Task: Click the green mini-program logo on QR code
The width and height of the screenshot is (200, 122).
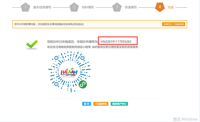Action: point(83,84)
